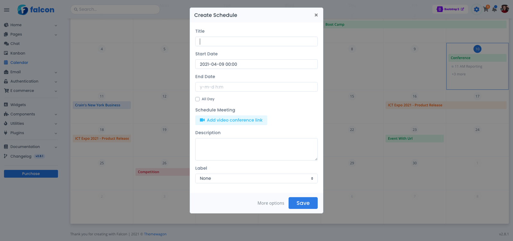Click the Description text area
513x241 pixels.
point(256,149)
